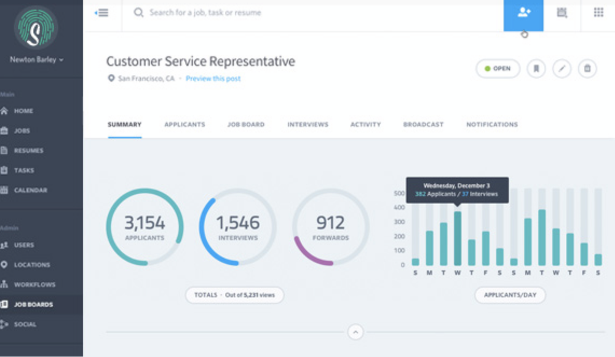Focus the job, task or resume search field
Image resolution: width=615 pixels, height=357 pixels.
pos(205,12)
